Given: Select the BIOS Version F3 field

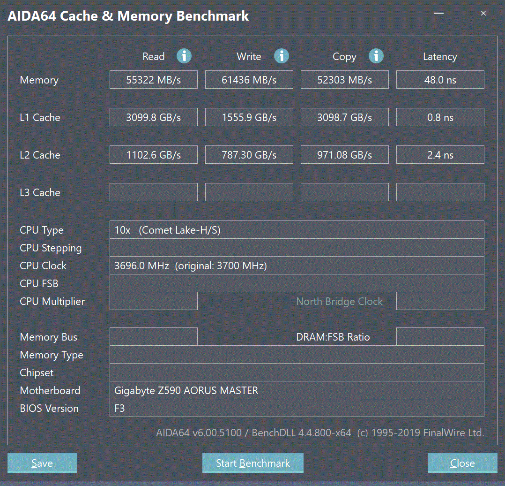Looking at the screenshot, I should click(297, 408).
